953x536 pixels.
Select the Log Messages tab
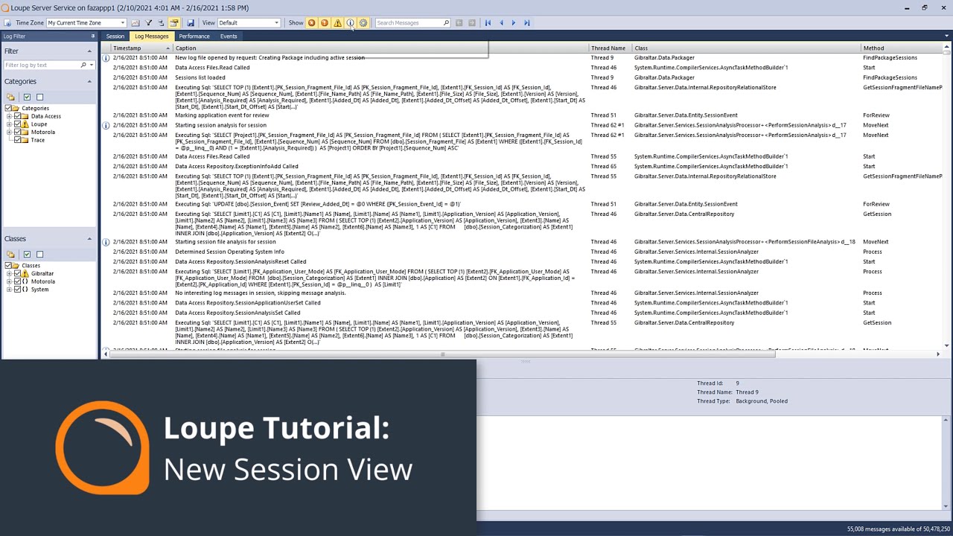(151, 36)
